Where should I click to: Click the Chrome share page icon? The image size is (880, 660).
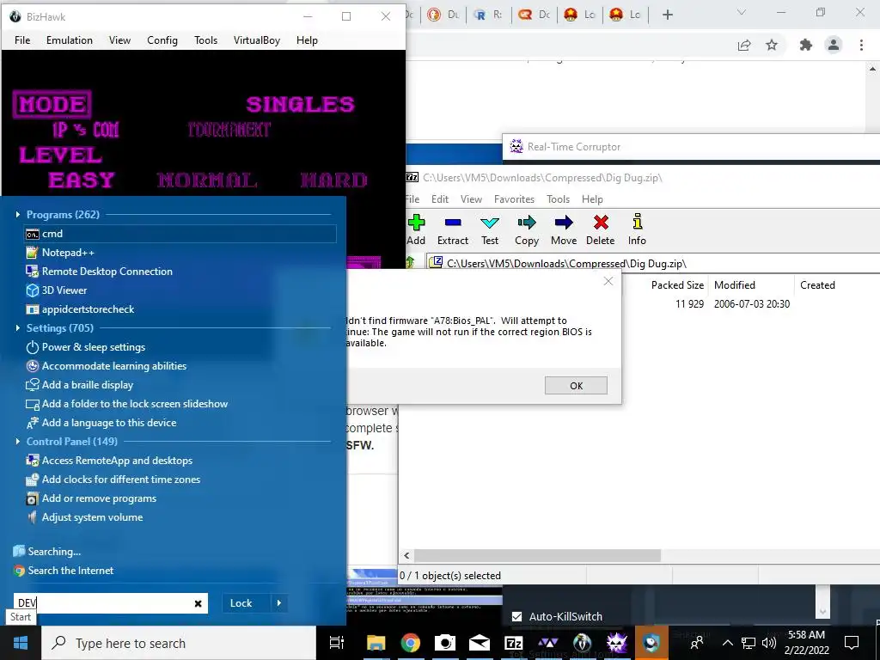coord(744,45)
